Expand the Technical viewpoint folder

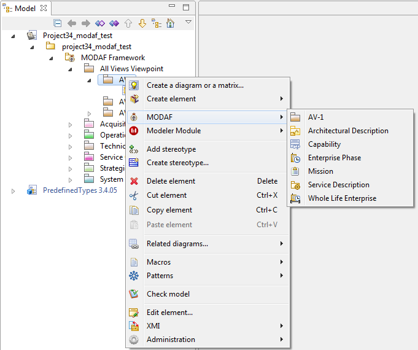(x=70, y=147)
